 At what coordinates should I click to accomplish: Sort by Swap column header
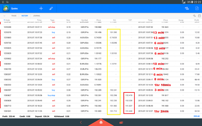point(181,20)
